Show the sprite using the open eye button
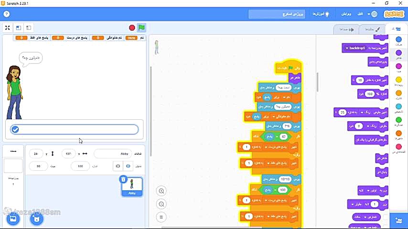408x229 pixels. click(x=128, y=166)
